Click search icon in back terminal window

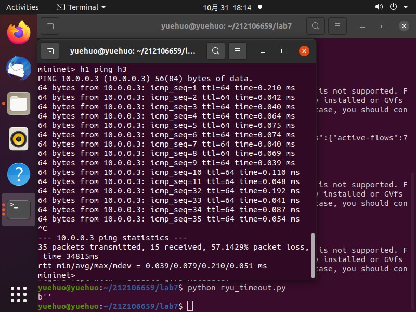tap(316, 26)
